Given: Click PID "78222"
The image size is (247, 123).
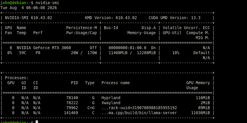Looking at the screenshot, I should 72,103.
